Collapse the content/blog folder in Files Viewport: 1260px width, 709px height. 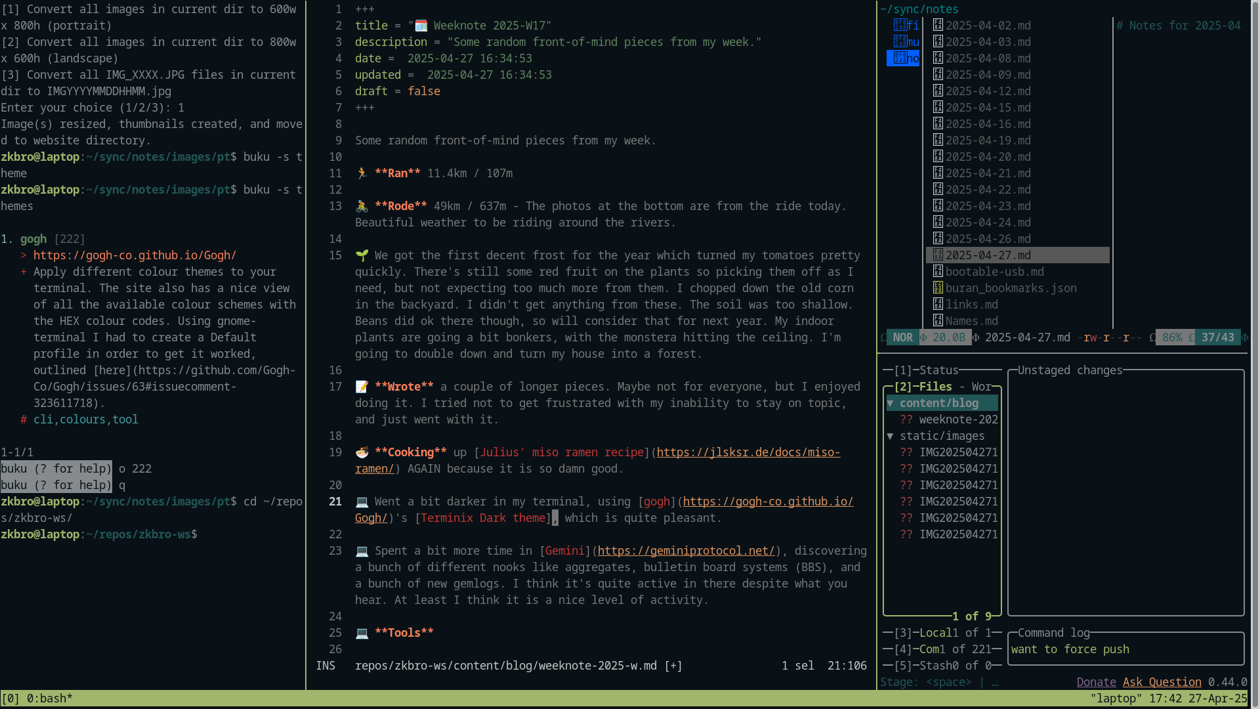[x=891, y=402]
